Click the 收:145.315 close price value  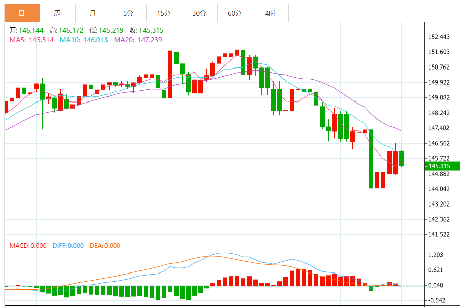pos(147,30)
